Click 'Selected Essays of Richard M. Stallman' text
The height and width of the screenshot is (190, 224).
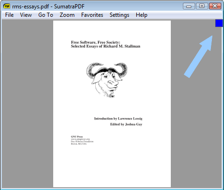(105, 46)
